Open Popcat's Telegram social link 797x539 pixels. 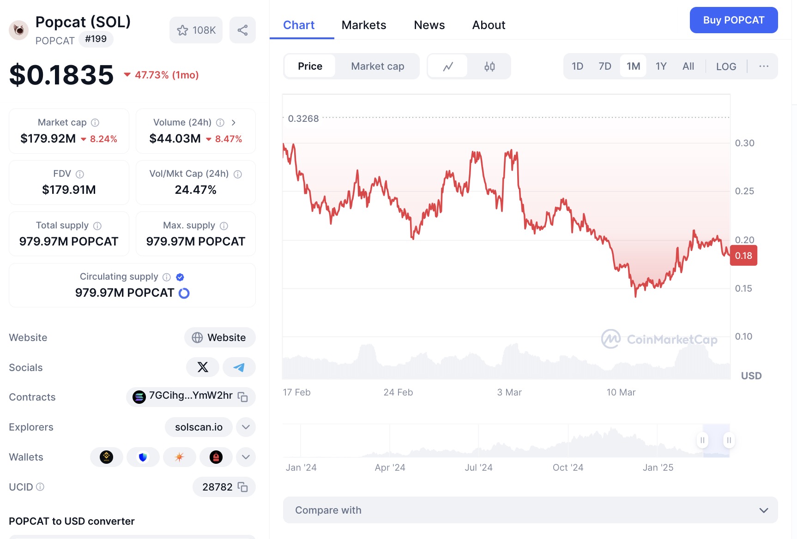click(239, 367)
